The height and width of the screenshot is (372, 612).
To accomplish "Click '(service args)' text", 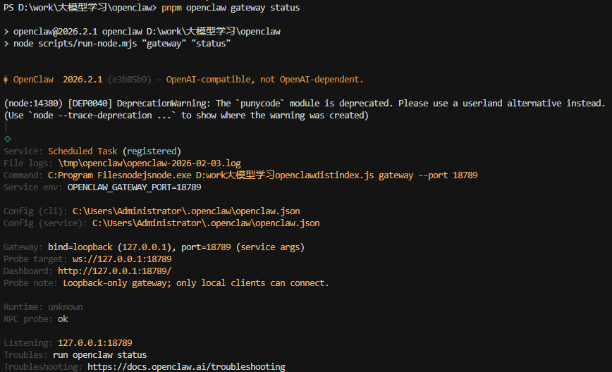I will (270, 247).
